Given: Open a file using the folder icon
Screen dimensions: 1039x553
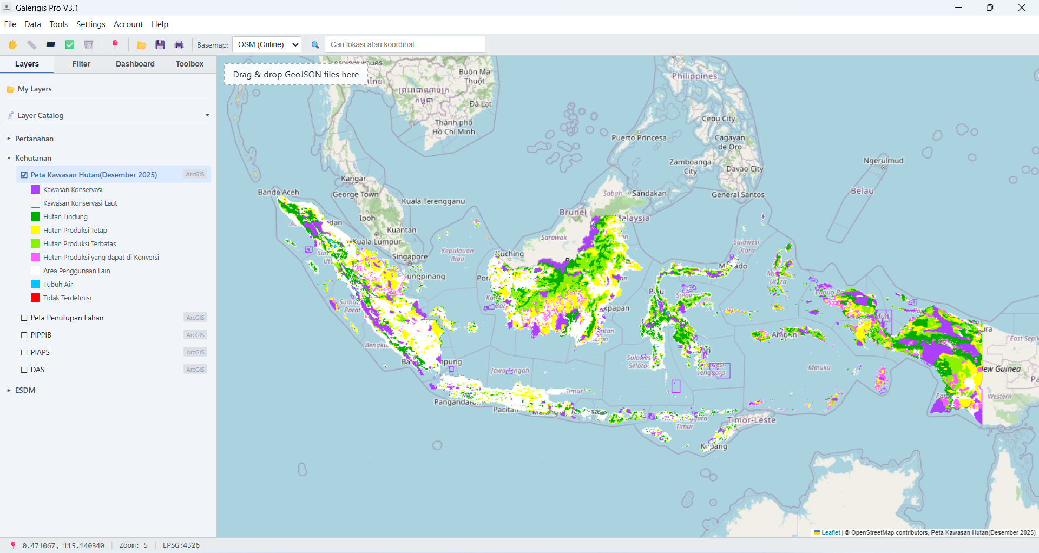Looking at the screenshot, I should (x=141, y=44).
